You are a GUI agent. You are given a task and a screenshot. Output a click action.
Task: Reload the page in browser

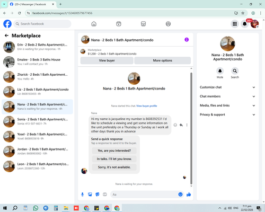pos(20,13)
